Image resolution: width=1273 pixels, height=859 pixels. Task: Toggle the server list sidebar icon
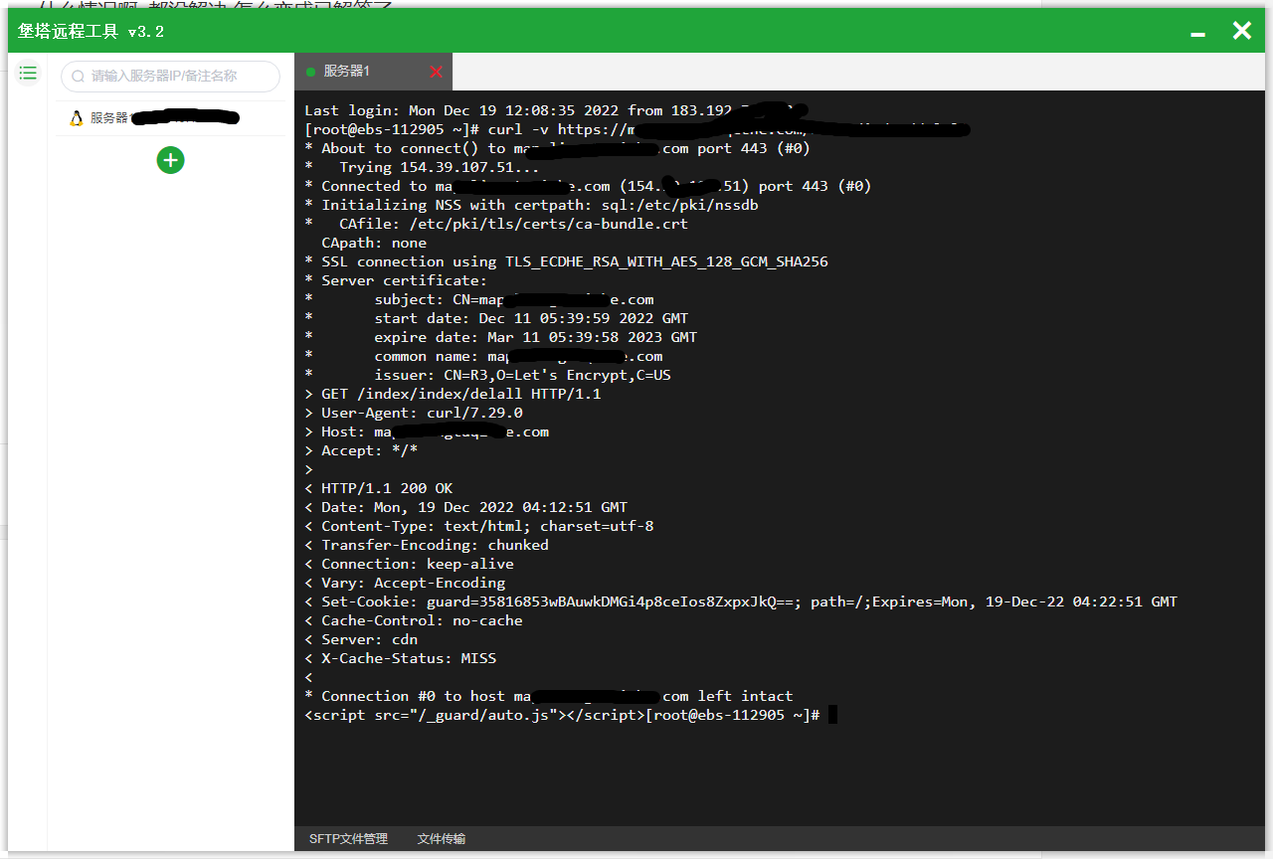pos(28,74)
